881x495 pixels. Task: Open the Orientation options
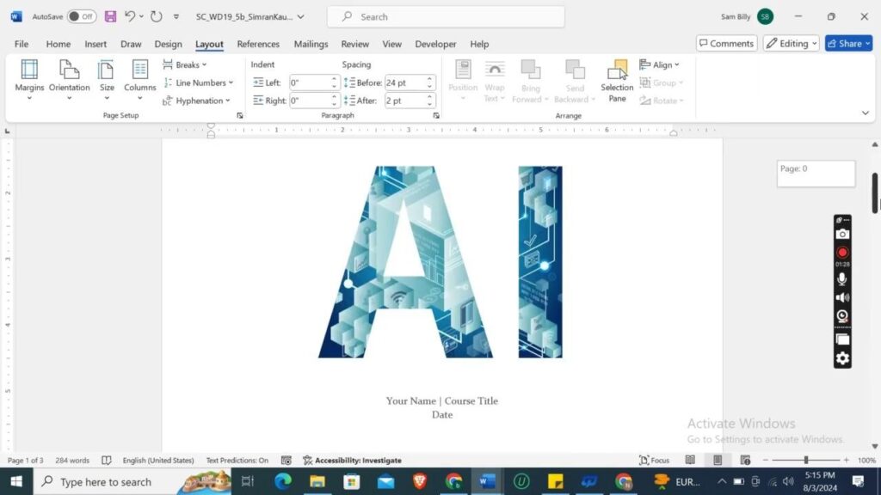tap(69, 79)
